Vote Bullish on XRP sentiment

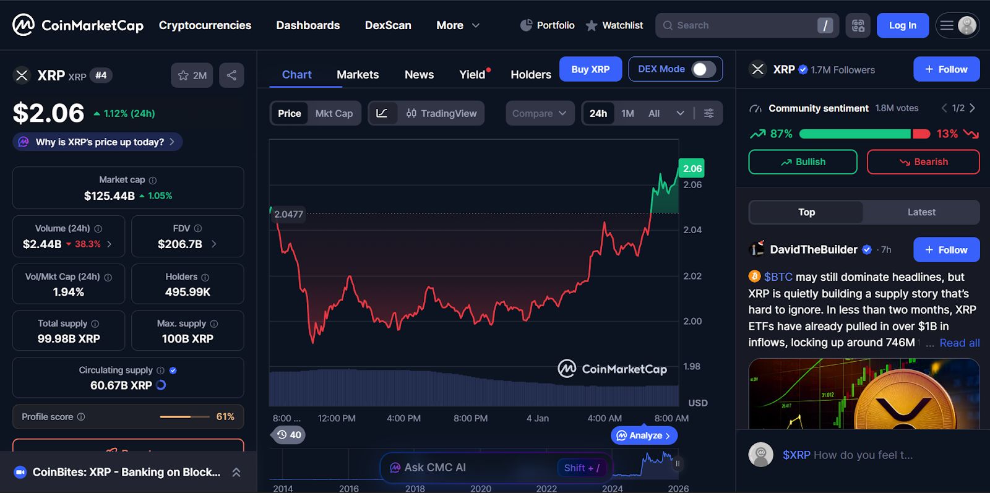click(803, 162)
